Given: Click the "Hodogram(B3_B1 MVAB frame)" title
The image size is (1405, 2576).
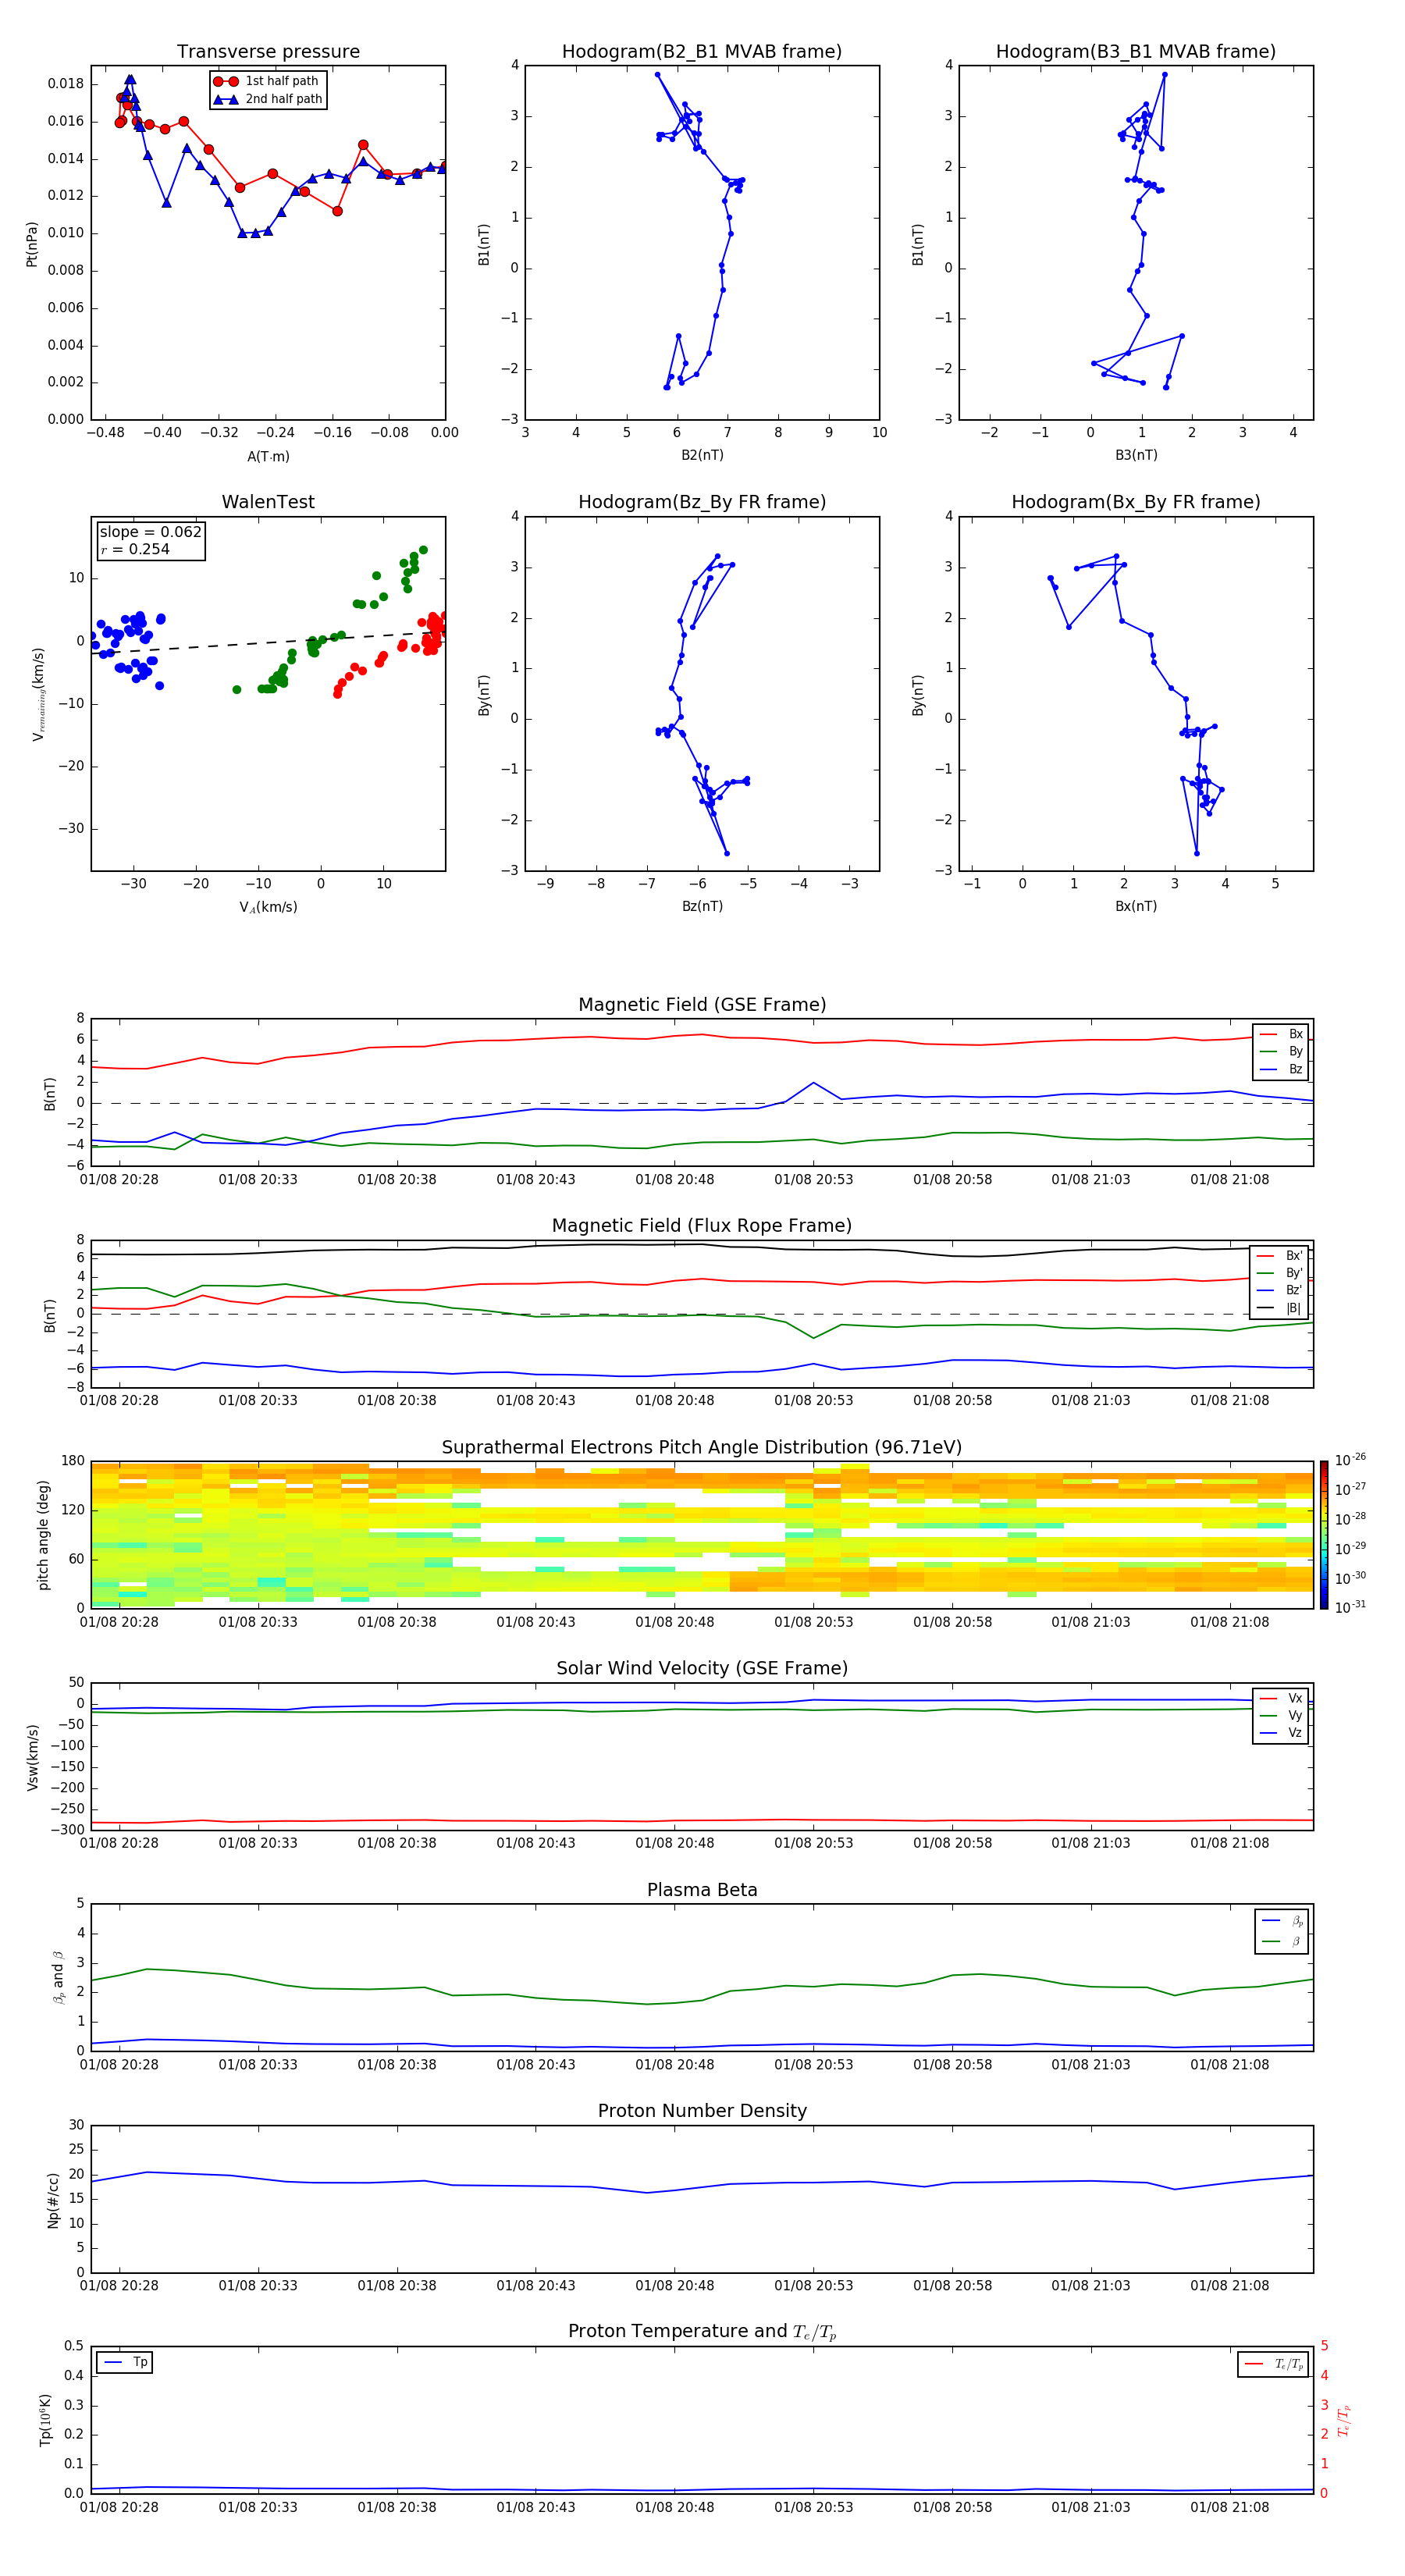Looking at the screenshot, I should tap(1136, 52).
